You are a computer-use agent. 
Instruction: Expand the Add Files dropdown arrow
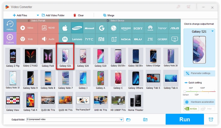click(38, 15)
